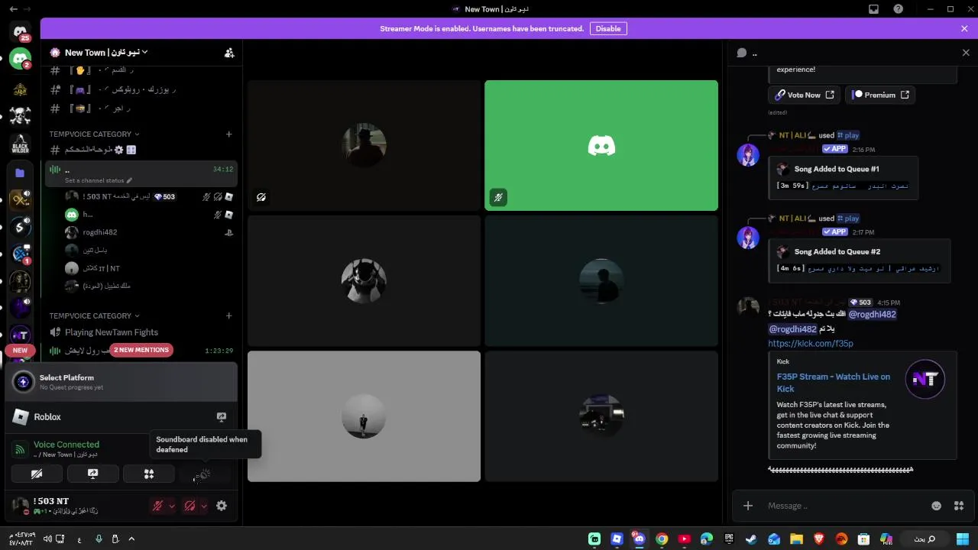Open Google Chrome from taskbar

(662, 539)
